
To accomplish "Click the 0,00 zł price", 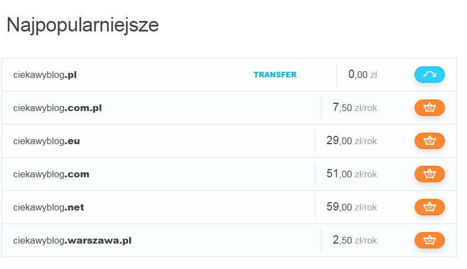I will [x=363, y=74].
